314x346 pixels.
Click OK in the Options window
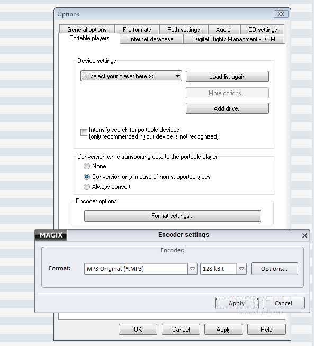(x=138, y=330)
